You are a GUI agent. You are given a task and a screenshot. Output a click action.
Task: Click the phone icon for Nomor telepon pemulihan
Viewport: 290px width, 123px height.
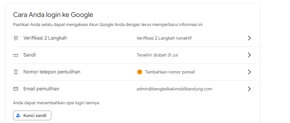pos(16,72)
